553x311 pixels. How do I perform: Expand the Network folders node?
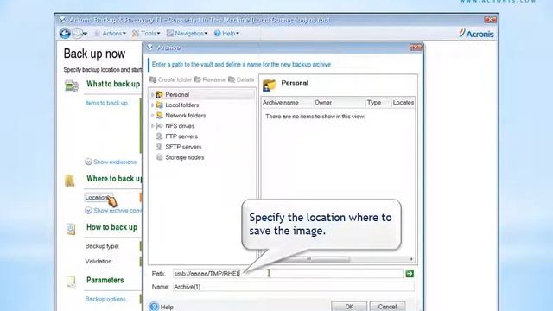click(152, 115)
